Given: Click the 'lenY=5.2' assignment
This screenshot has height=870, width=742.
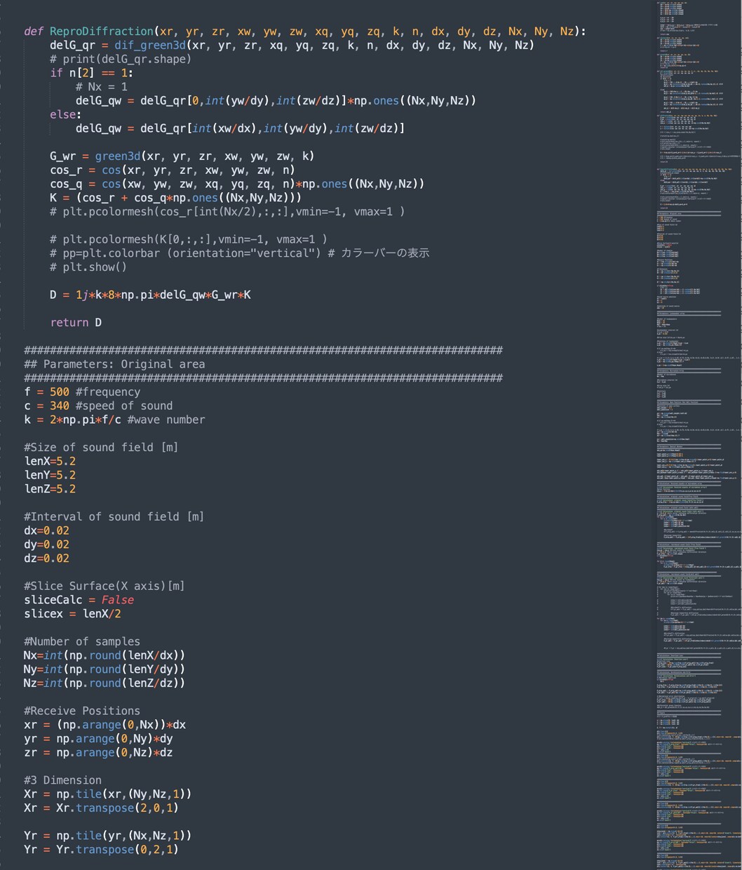Looking at the screenshot, I should 50,475.
